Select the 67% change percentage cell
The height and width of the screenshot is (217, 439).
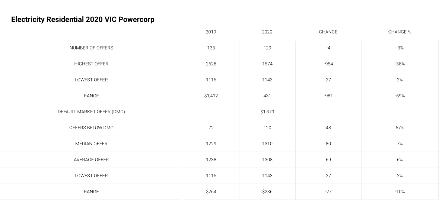(400, 127)
